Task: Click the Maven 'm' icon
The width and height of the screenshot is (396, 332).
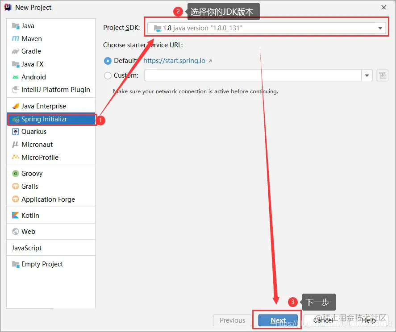Action: pyautogui.click(x=16, y=39)
